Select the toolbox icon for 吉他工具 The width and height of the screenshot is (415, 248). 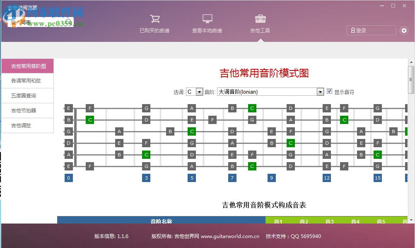coord(260,19)
